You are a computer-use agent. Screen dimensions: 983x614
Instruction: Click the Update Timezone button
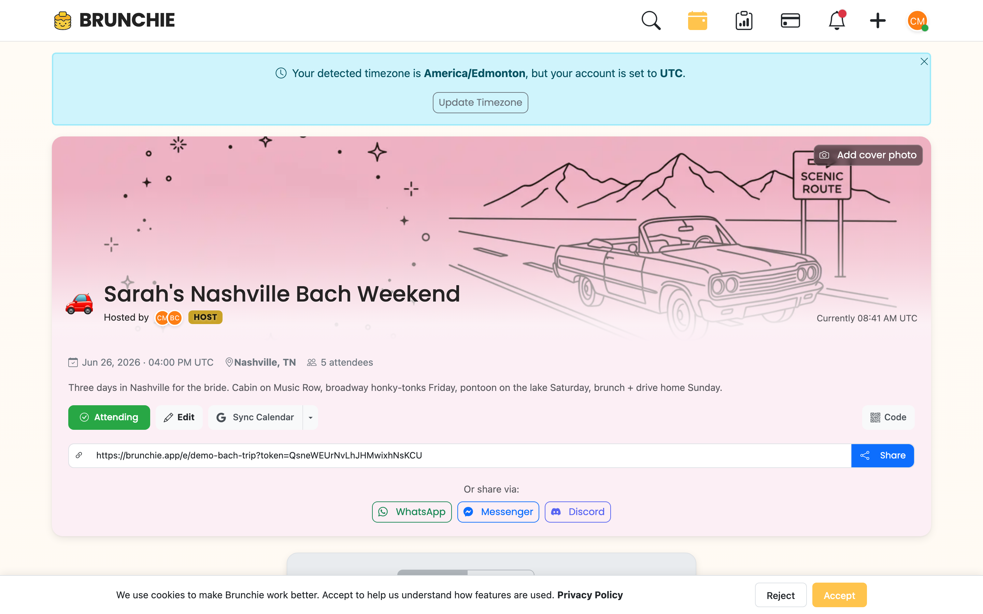pyautogui.click(x=480, y=102)
